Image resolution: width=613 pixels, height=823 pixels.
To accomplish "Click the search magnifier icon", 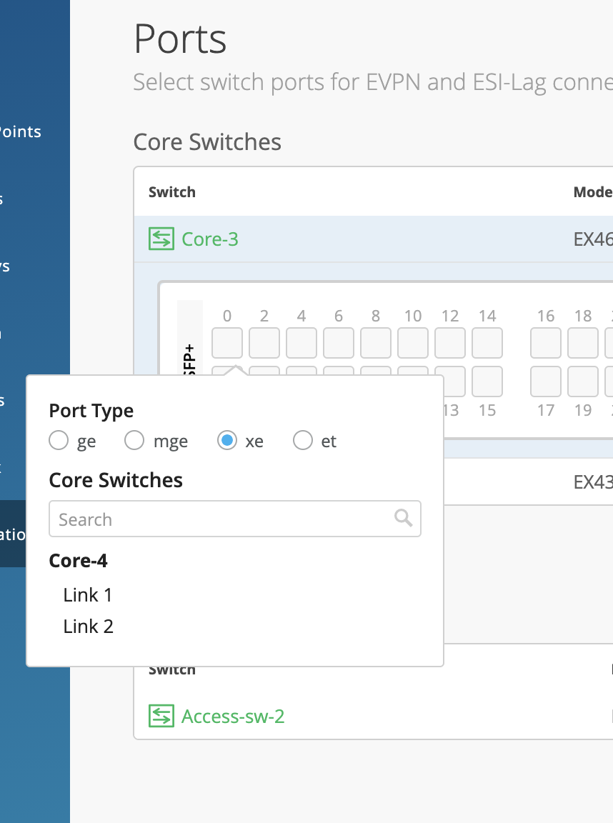I will click(x=404, y=519).
